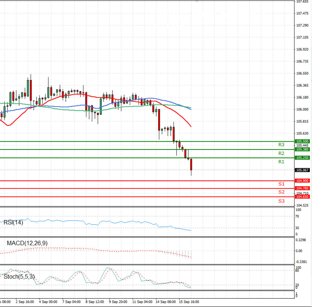Viewport: 312px width, 307px height.
Task: Select the S1 support label
Action: (x=281, y=184)
